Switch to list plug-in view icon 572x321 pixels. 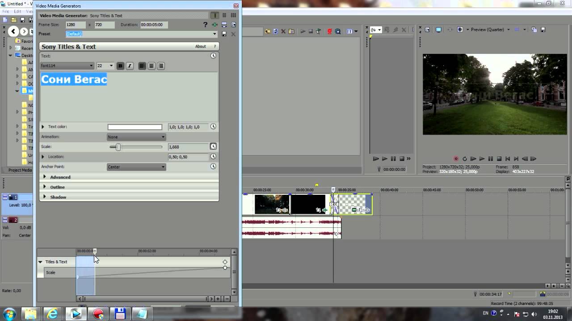coord(224,16)
